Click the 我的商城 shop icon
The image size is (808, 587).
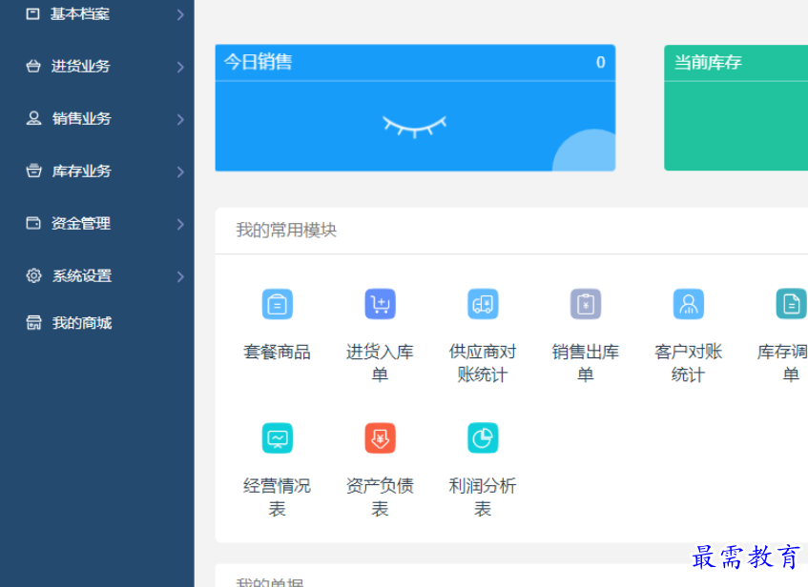[x=33, y=323]
